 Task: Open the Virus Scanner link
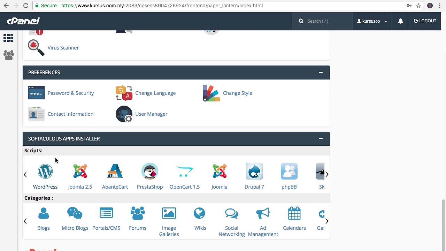pos(63,48)
